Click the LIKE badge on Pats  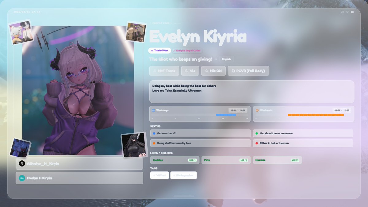pyautogui.click(x=244, y=160)
